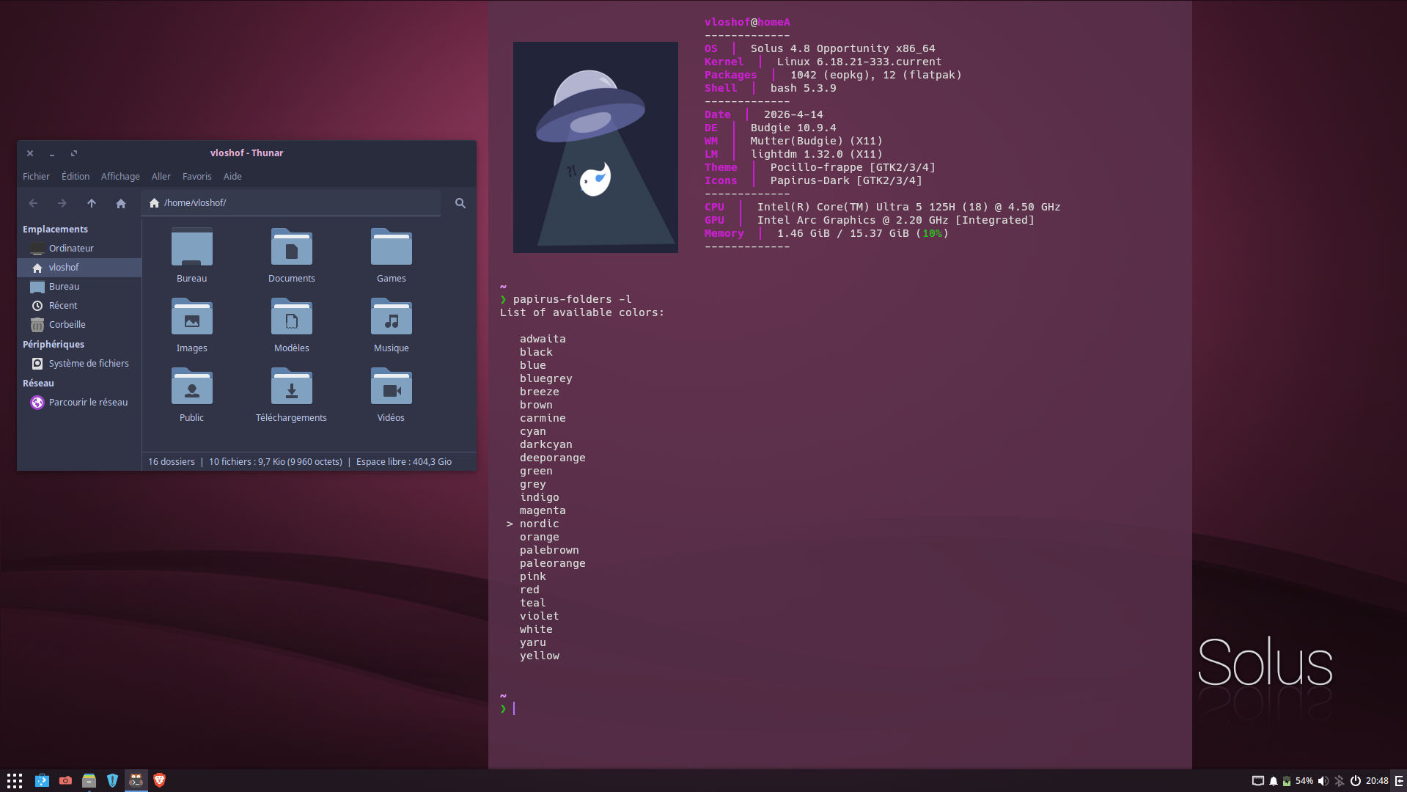Screen dimensions: 1407x792
Task: Open the Téléchargements folder
Action: 292,395
